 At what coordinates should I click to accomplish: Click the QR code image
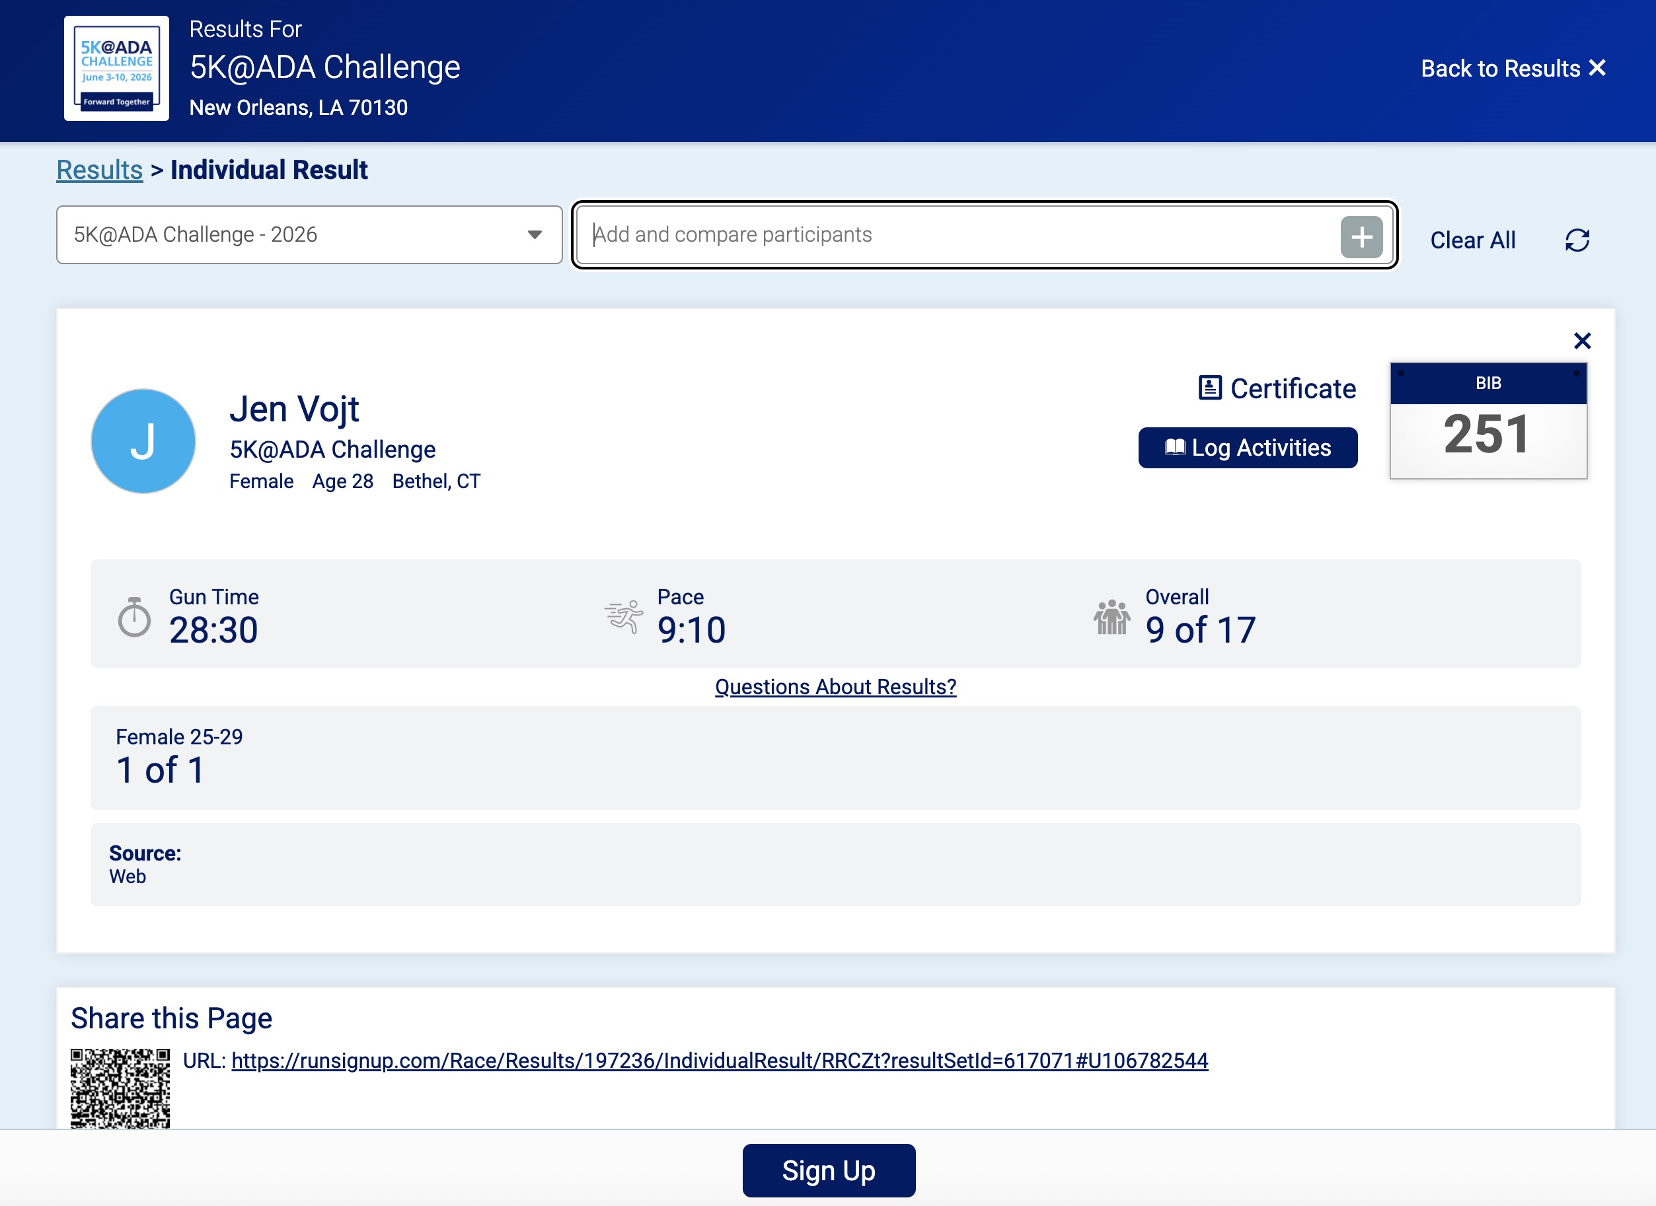coord(120,1088)
